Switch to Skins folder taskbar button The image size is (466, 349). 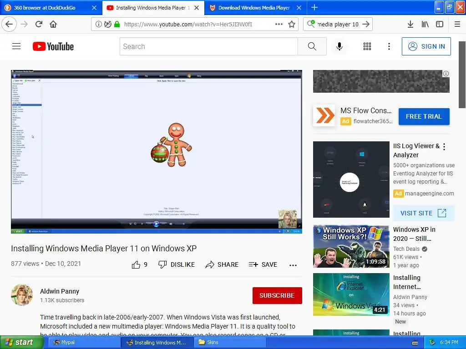pyautogui.click(x=231, y=342)
